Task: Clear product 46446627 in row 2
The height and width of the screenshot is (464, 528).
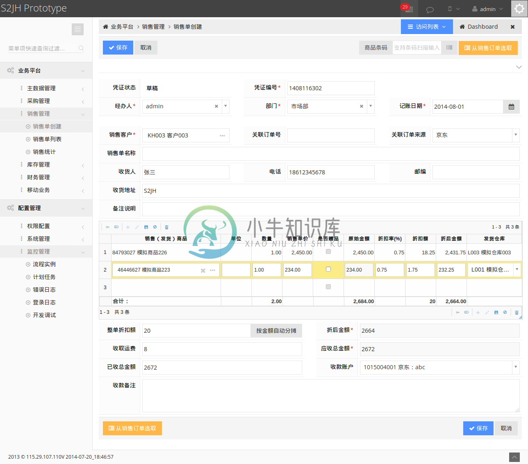Action: [x=203, y=270]
